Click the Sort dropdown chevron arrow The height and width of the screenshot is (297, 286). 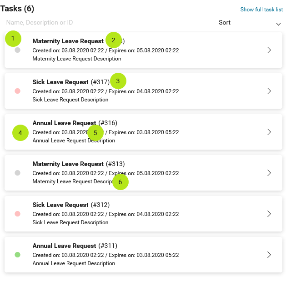pos(278,24)
